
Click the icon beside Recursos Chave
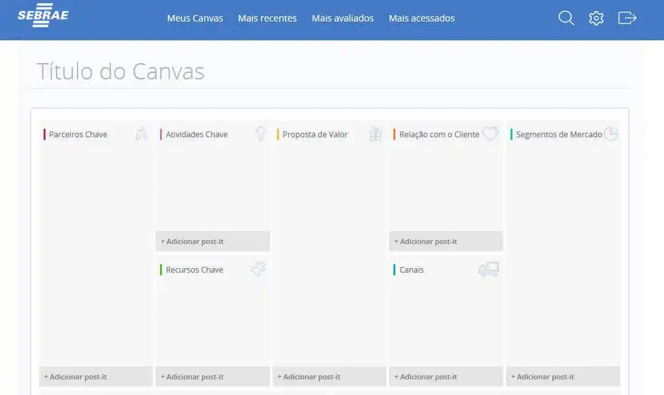pyautogui.click(x=258, y=269)
